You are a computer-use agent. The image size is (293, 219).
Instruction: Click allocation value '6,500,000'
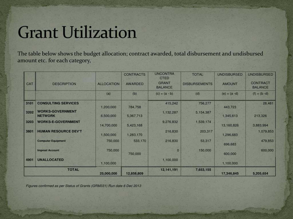(108, 116)
